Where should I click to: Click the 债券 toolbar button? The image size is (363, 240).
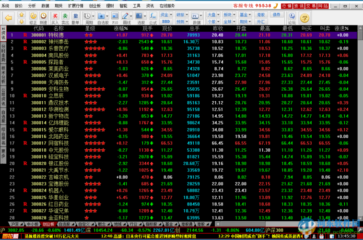277,14
